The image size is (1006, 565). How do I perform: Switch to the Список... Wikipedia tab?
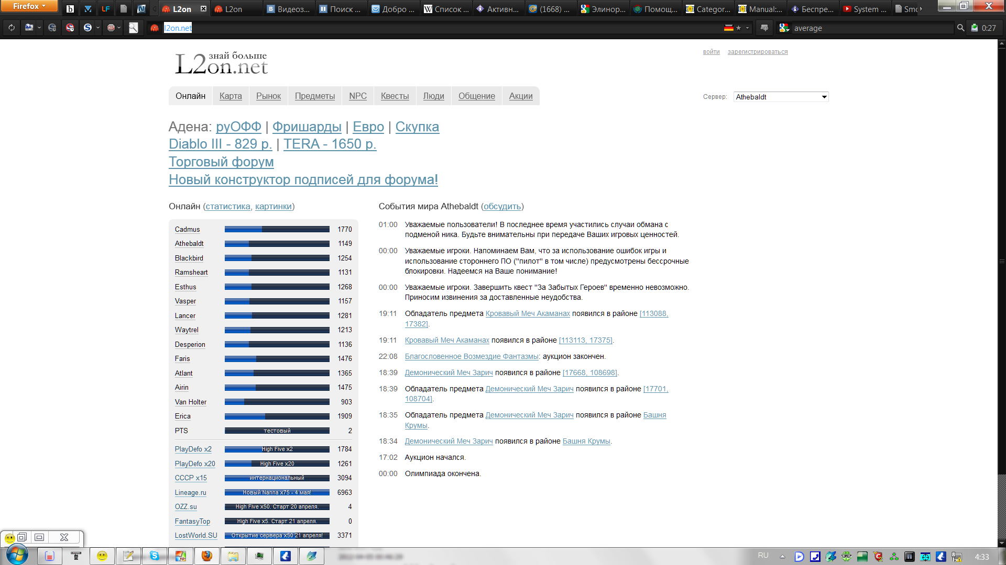pos(446,9)
